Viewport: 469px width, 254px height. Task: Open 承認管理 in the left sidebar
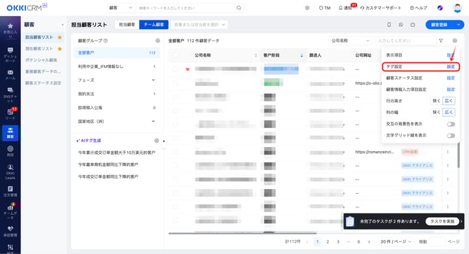(10, 231)
